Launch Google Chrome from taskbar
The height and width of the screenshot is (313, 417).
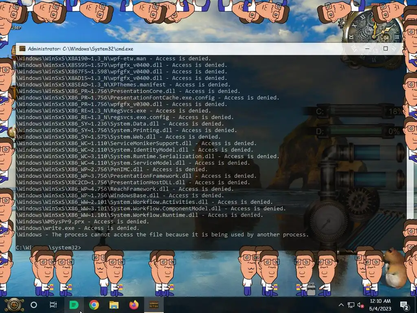(94, 305)
